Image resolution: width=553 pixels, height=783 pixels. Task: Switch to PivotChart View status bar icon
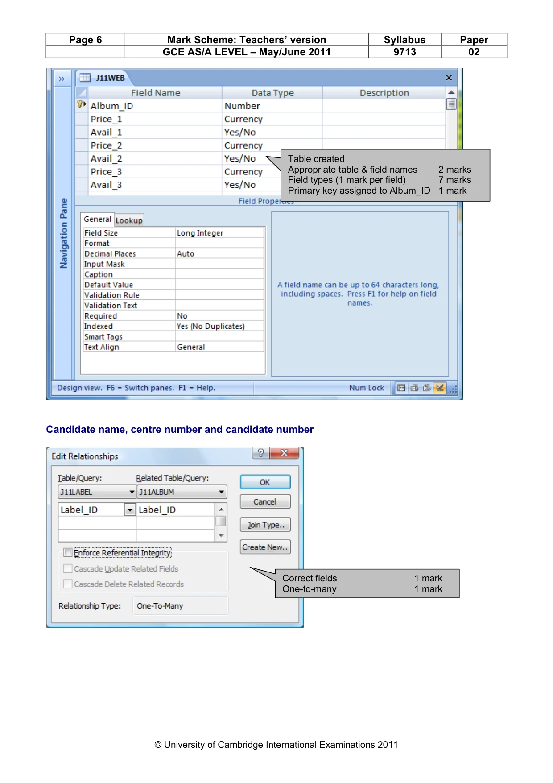coord(427,388)
